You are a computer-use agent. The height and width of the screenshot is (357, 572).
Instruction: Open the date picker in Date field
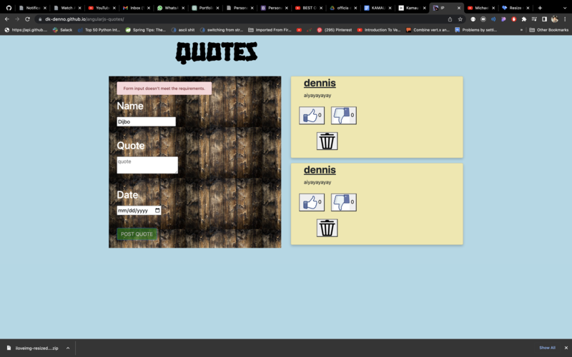(157, 211)
